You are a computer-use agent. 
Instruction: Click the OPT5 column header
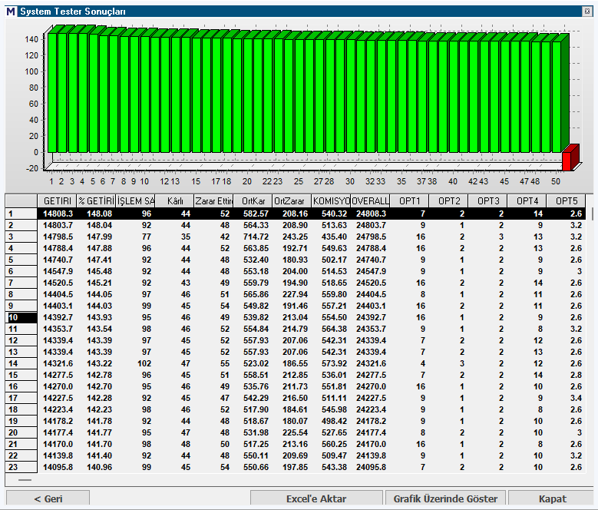coord(566,201)
